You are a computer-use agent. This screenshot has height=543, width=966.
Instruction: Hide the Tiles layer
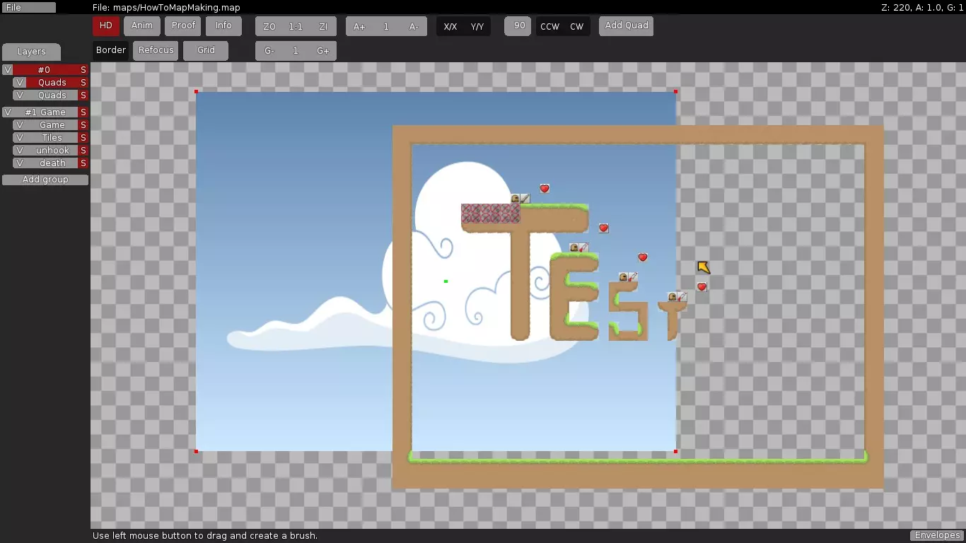19,138
